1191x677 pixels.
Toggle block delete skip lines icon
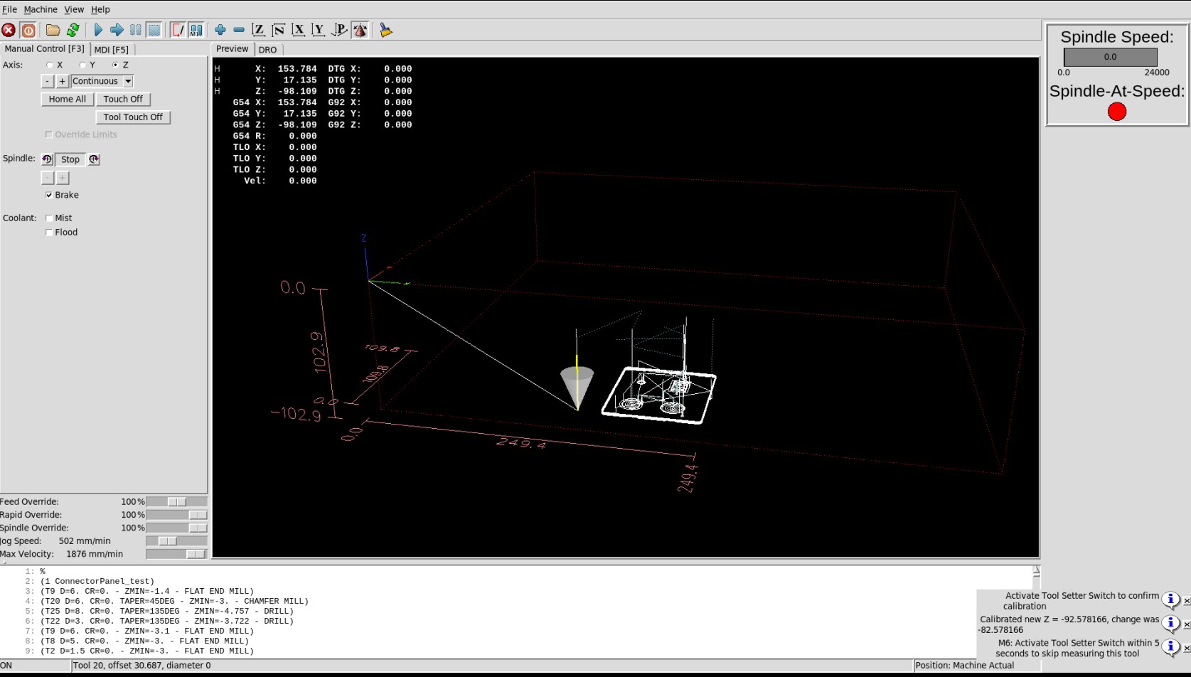[x=178, y=30]
